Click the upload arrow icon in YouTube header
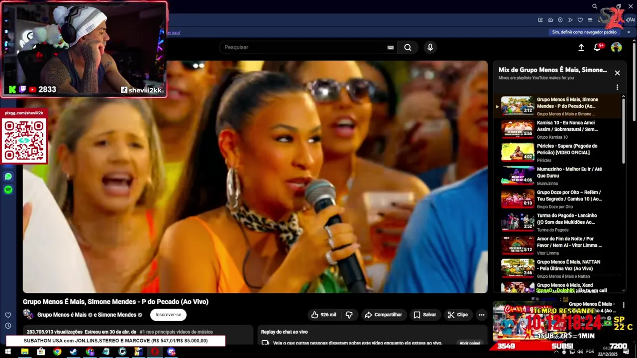This screenshot has height=358, width=637. 581,47
